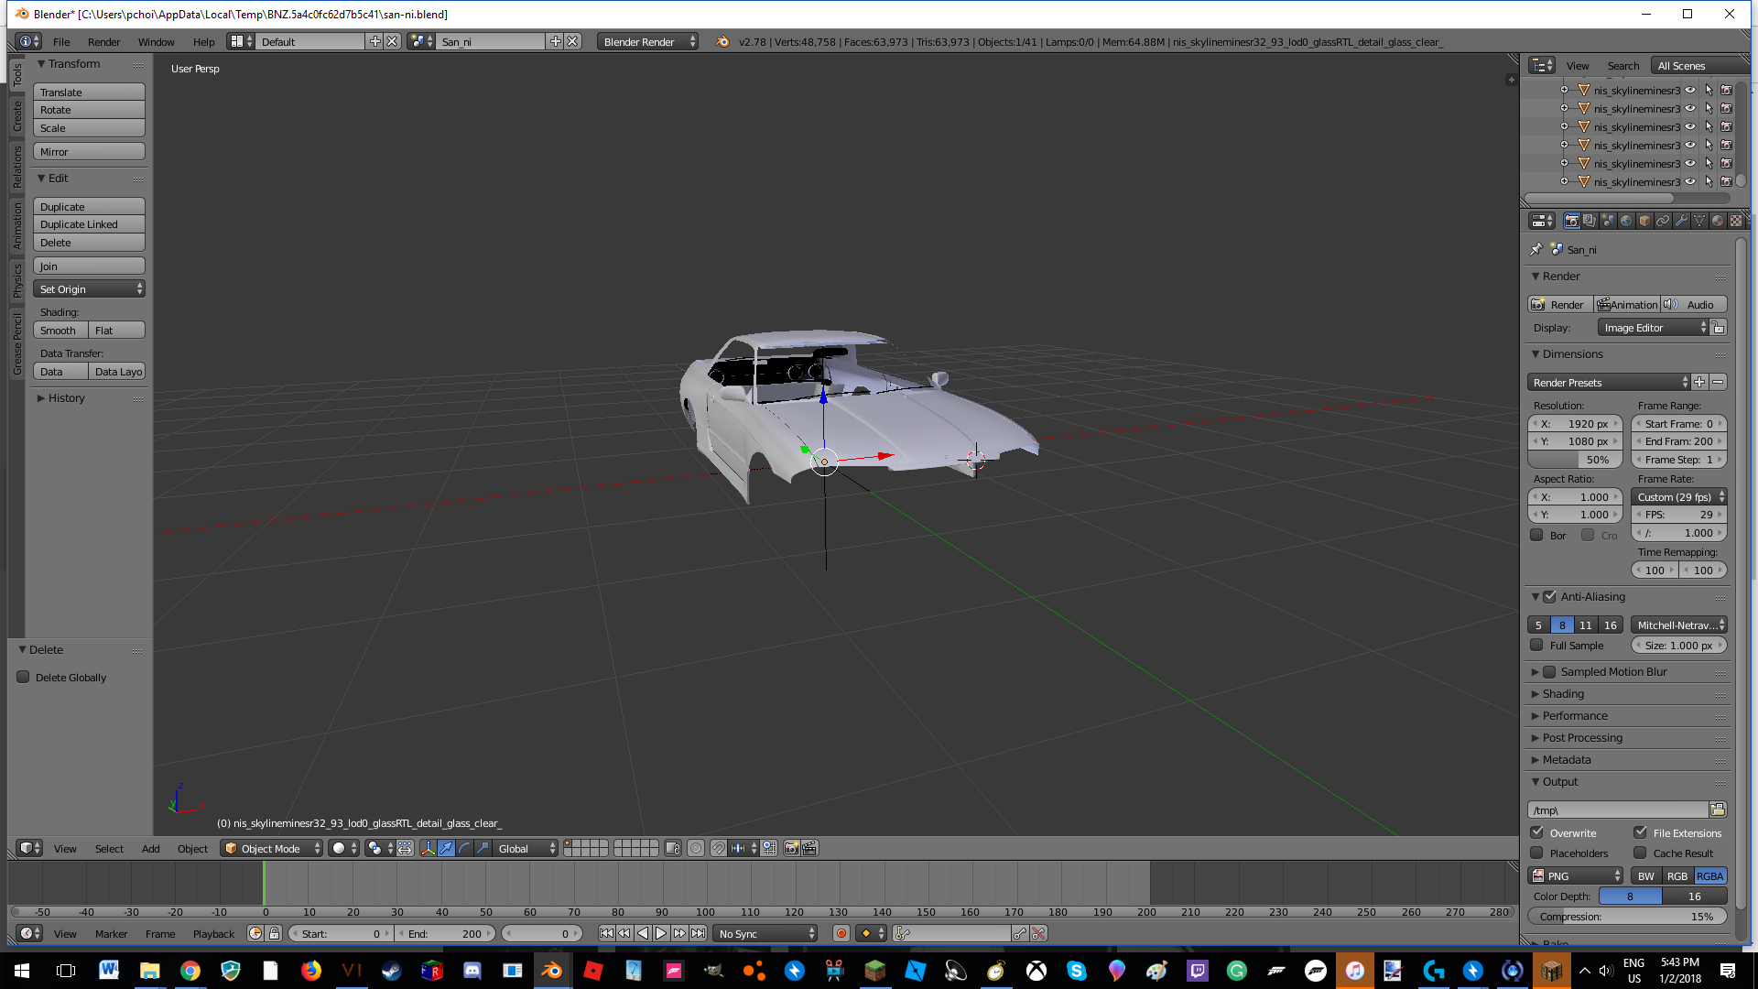Click the Compression slider

coord(1626,917)
